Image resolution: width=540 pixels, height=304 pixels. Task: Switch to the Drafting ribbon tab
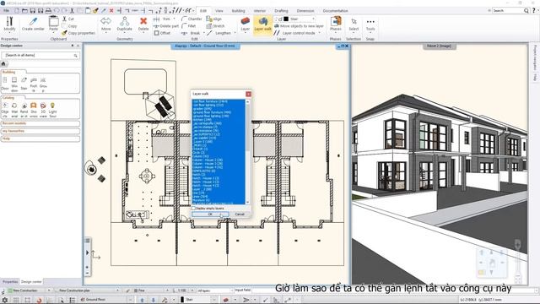tap(281, 11)
